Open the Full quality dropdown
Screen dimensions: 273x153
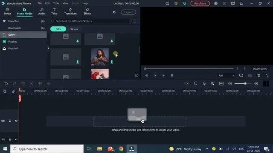coord(226,76)
